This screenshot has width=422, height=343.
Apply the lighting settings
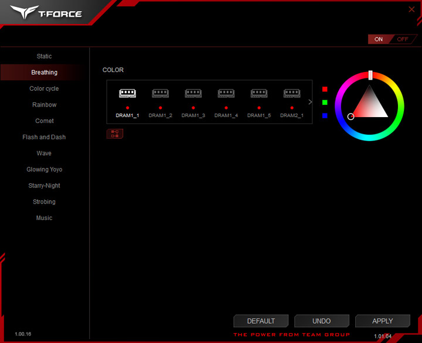(x=383, y=321)
